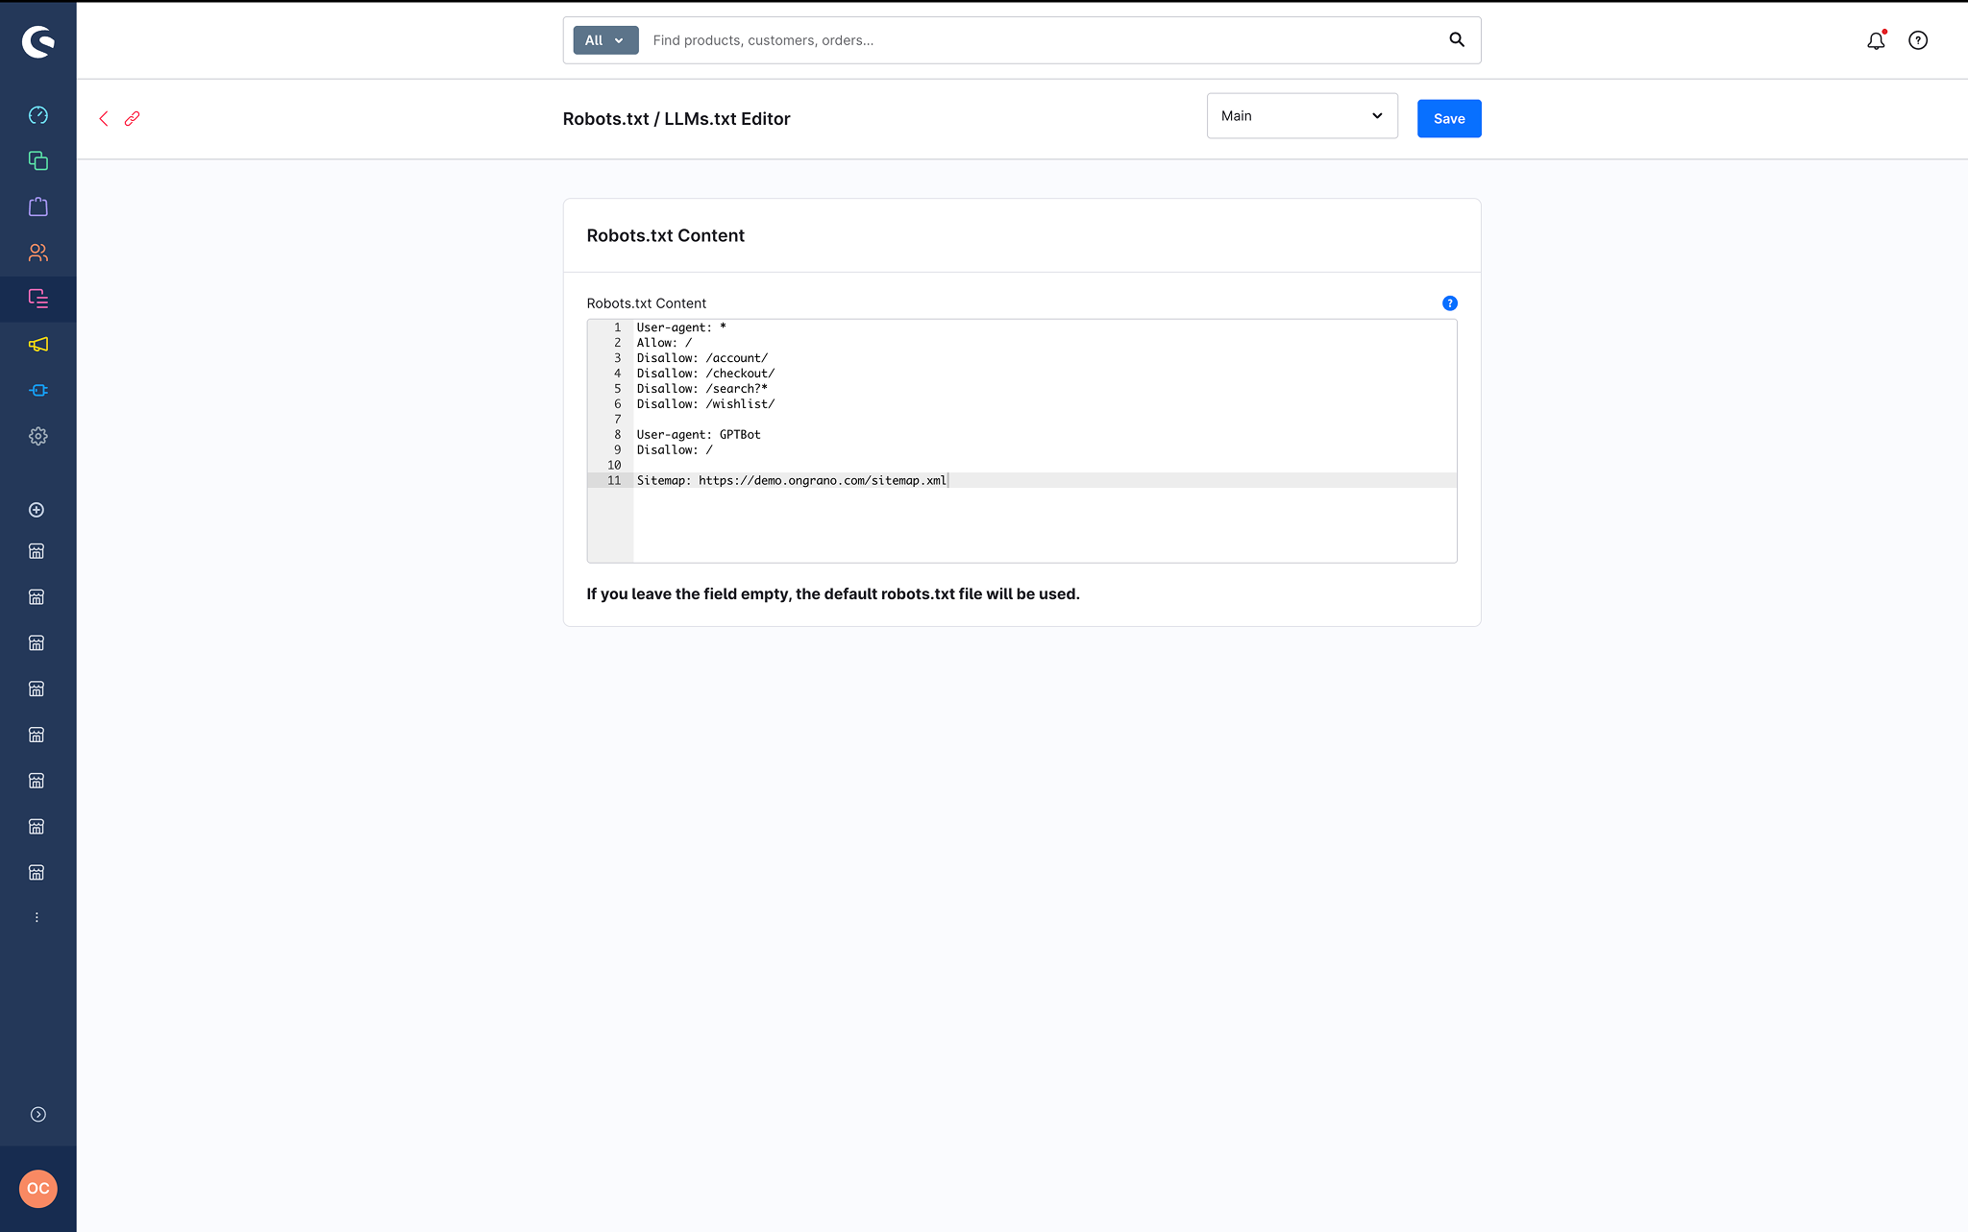This screenshot has width=1968, height=1232.
Task: Click 'Allow: /' line in editor
Action: point(664,343)
